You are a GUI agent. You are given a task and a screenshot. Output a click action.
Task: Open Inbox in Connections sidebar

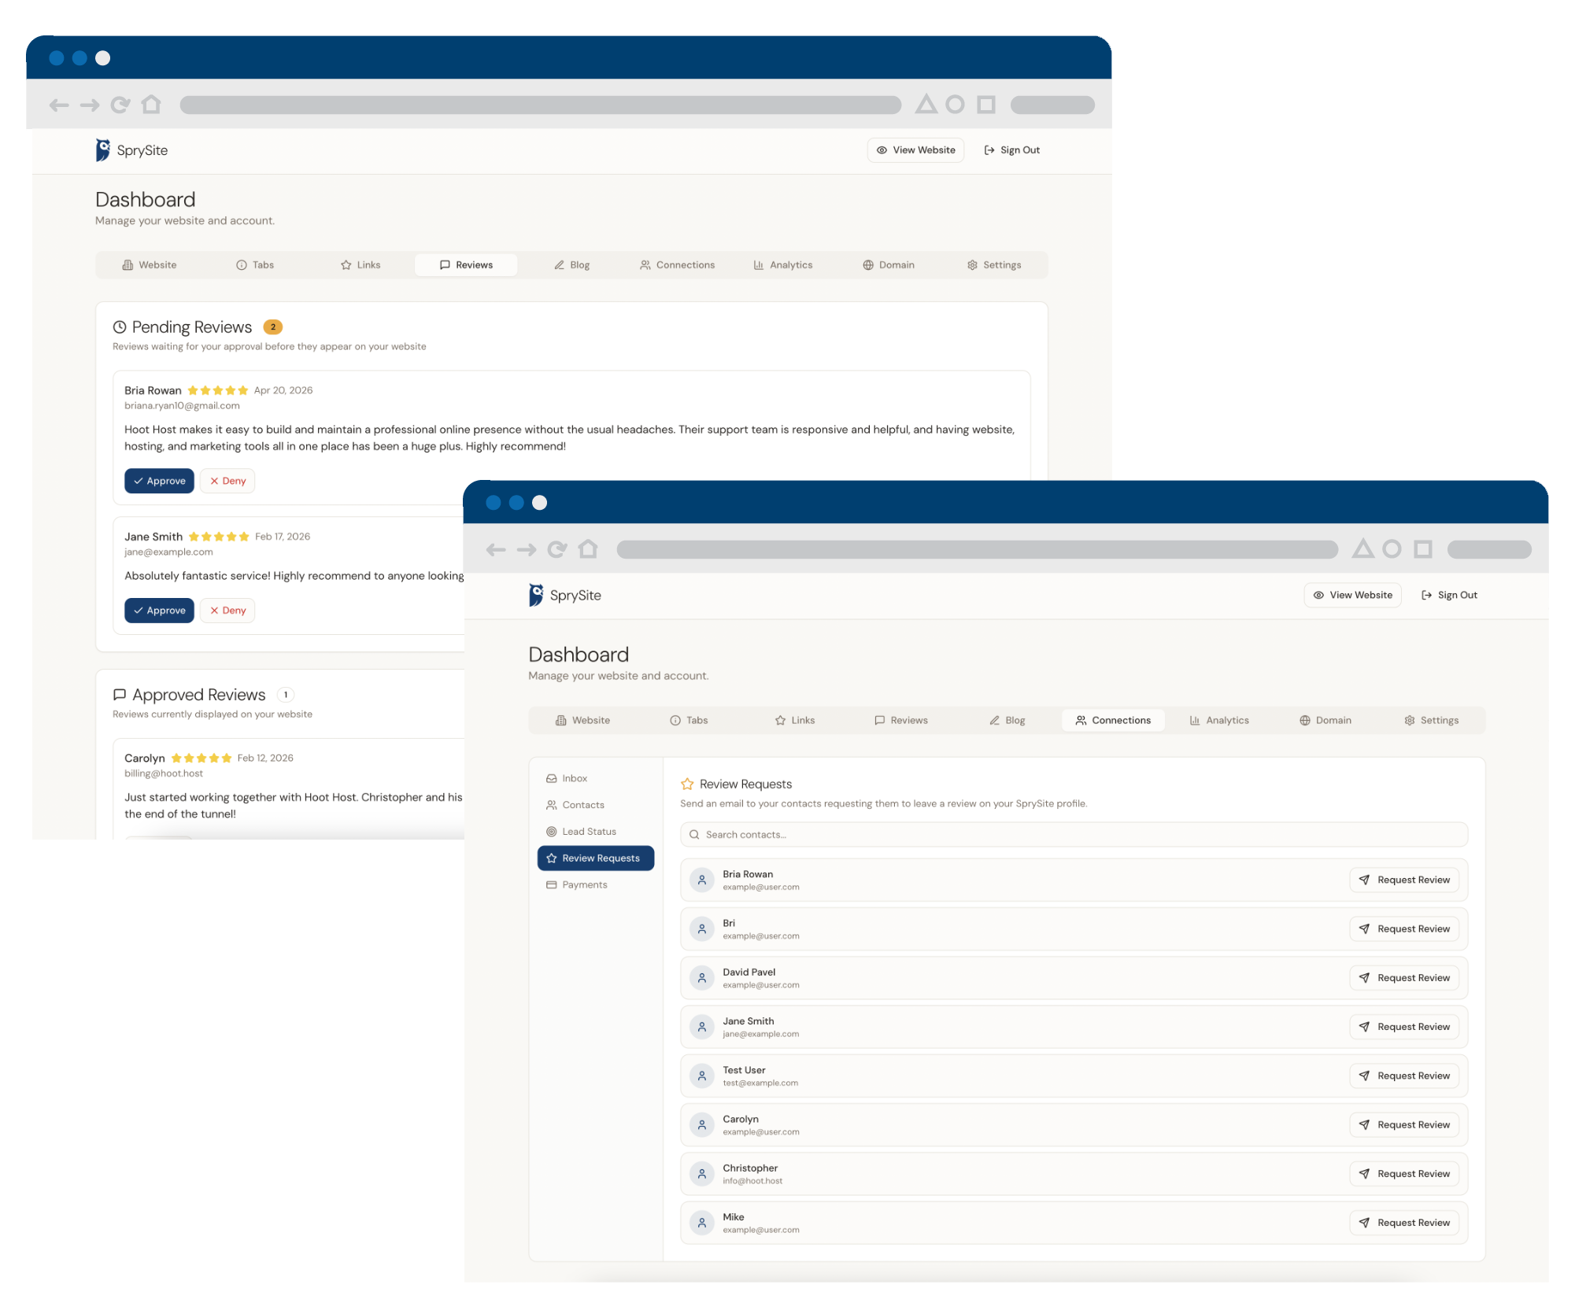[574, 778]
